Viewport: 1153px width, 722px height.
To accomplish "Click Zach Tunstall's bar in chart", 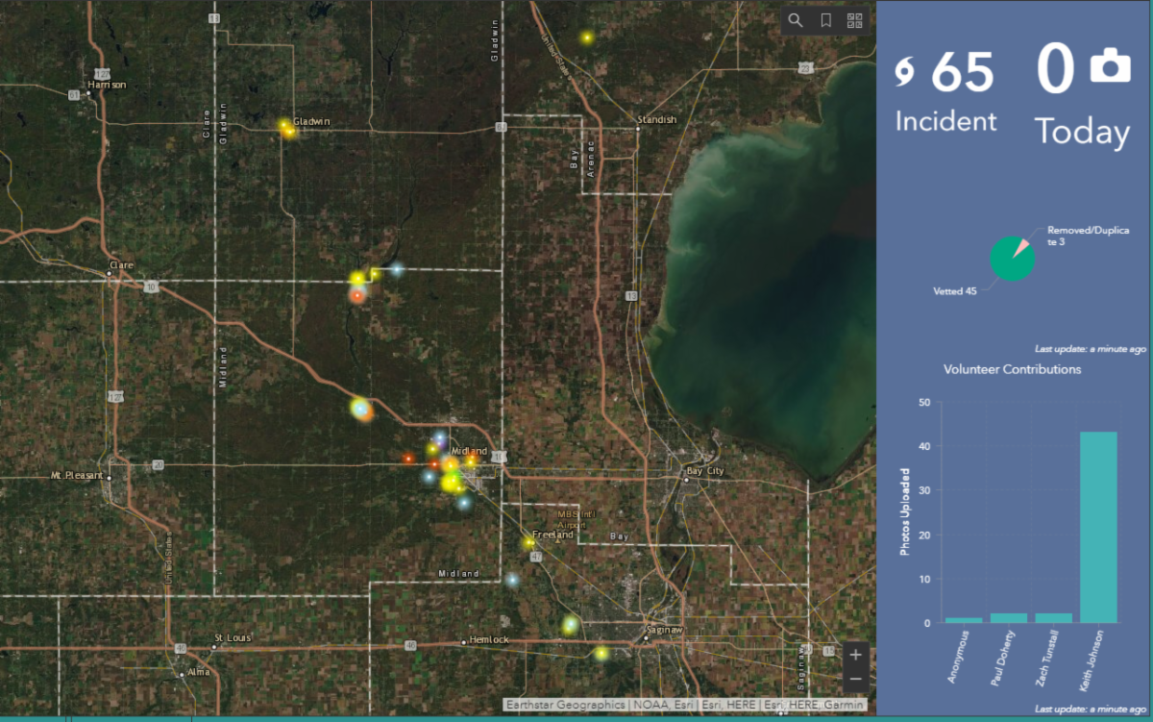I will (1053, 617).
